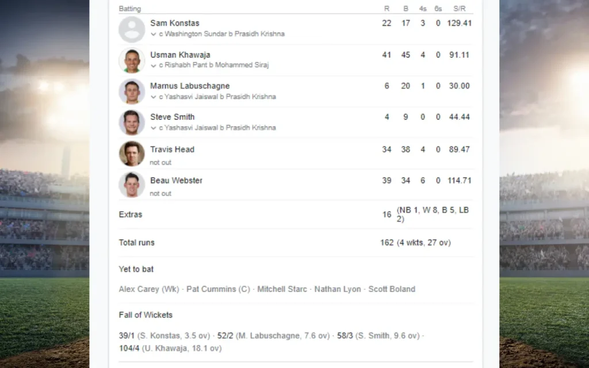Click Steve Smith's avatar image
The image size is (589, 368).
[x=131, y=122]
